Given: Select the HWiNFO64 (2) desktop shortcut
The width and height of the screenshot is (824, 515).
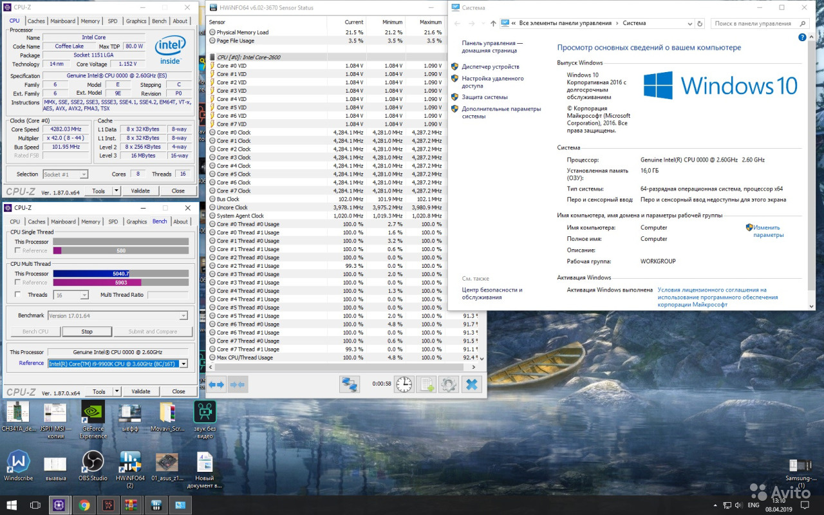Looking at the screenshot, I should coord(130,469).
